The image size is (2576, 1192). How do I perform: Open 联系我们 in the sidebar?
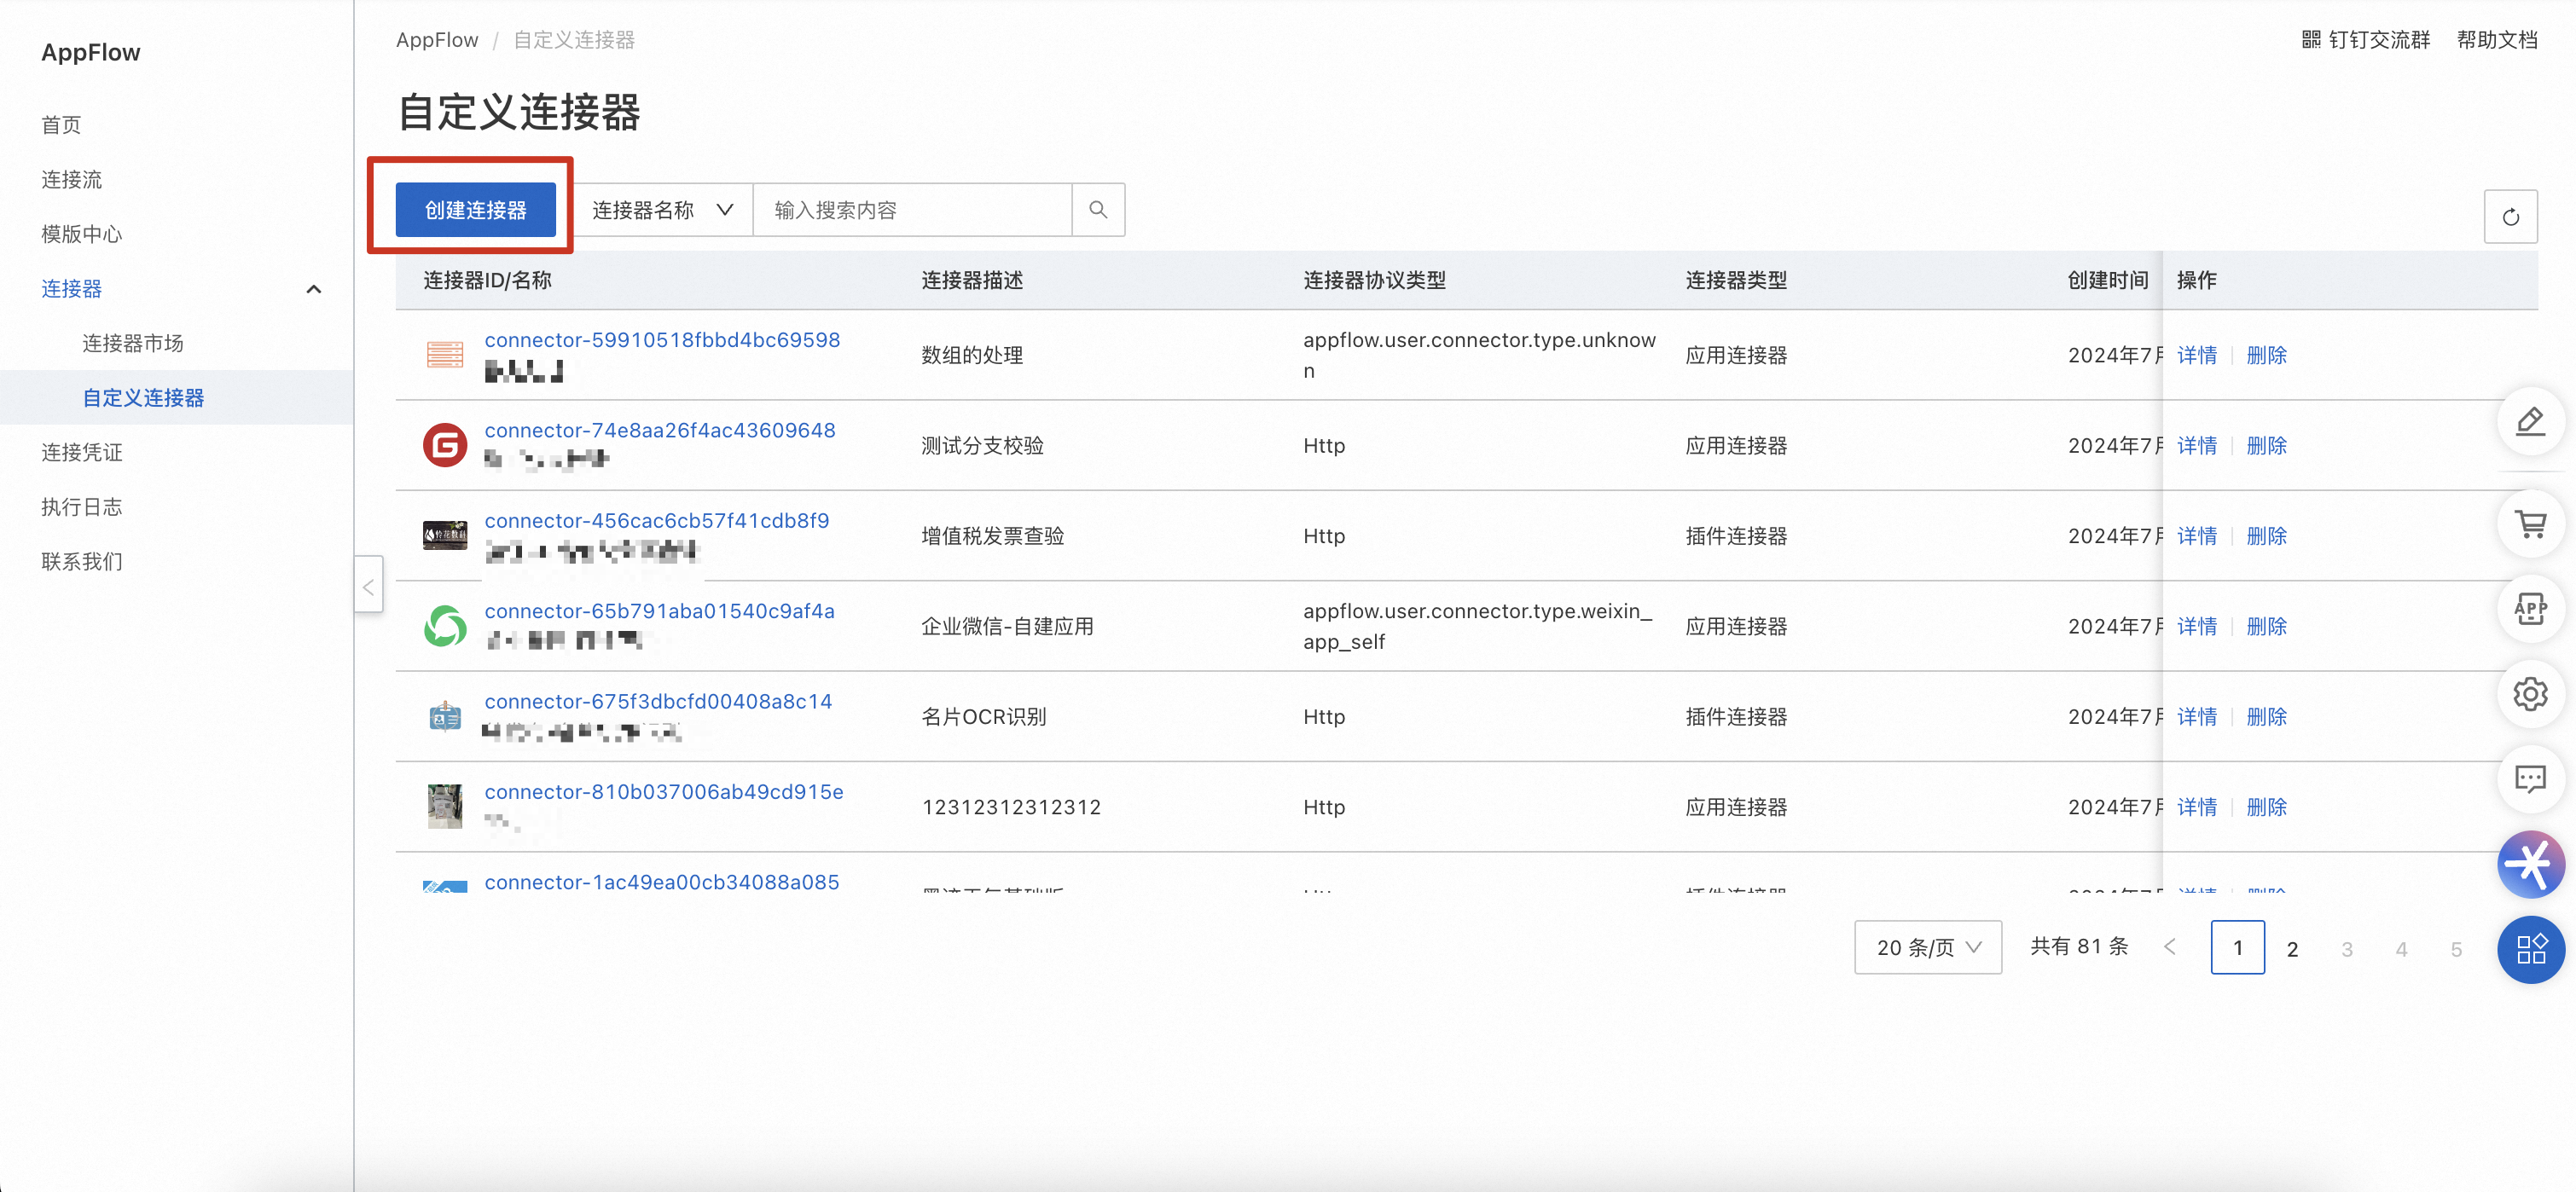point(81,561)
